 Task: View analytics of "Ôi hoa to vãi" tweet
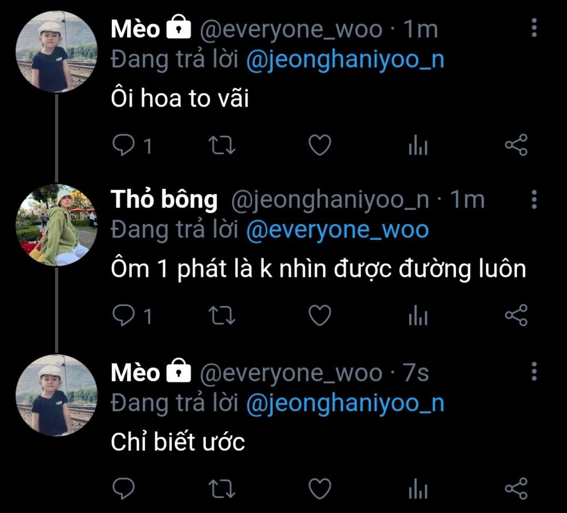point(418,146)
